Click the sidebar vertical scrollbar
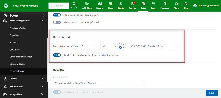The height and width of the screenshot is (98, 221). [47, 60]
